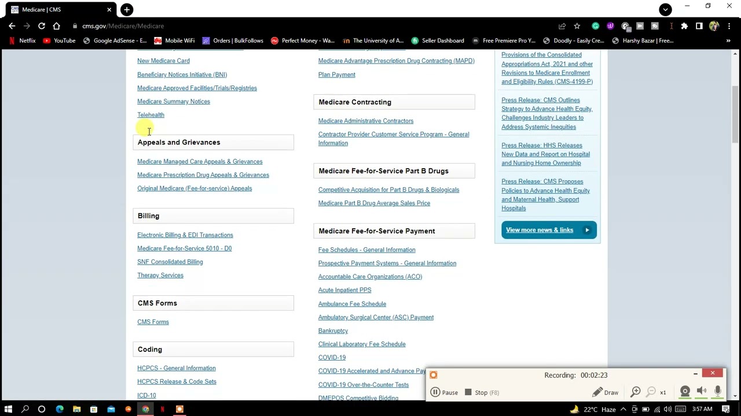741x416 pixels.
Task: Open the notification center icon
Action: 726,410
